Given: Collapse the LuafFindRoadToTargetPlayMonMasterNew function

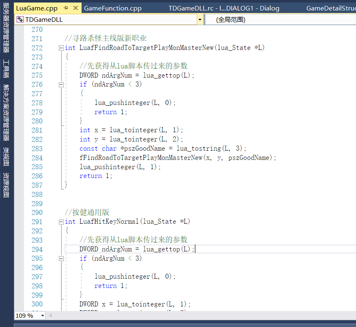Looking at the screenshot, I should click(61, 48).
